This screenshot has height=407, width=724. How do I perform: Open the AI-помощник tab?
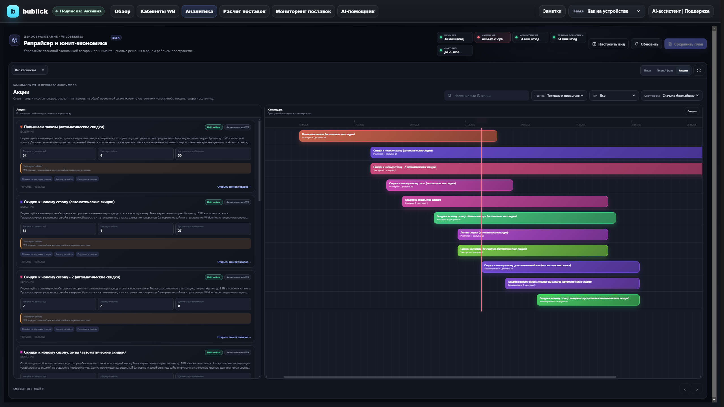[357, 11]
